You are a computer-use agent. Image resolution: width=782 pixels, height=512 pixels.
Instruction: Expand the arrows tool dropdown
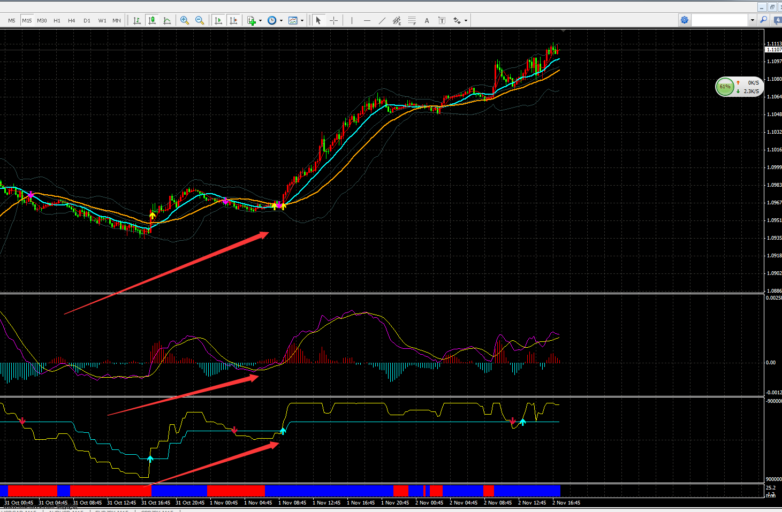(x=466, y=21)
